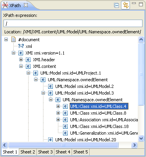Viewport: 146px width, 157px height.
Task: Click element icon of XMI xmi.version=1.1
Action: (x=21, y=53)
